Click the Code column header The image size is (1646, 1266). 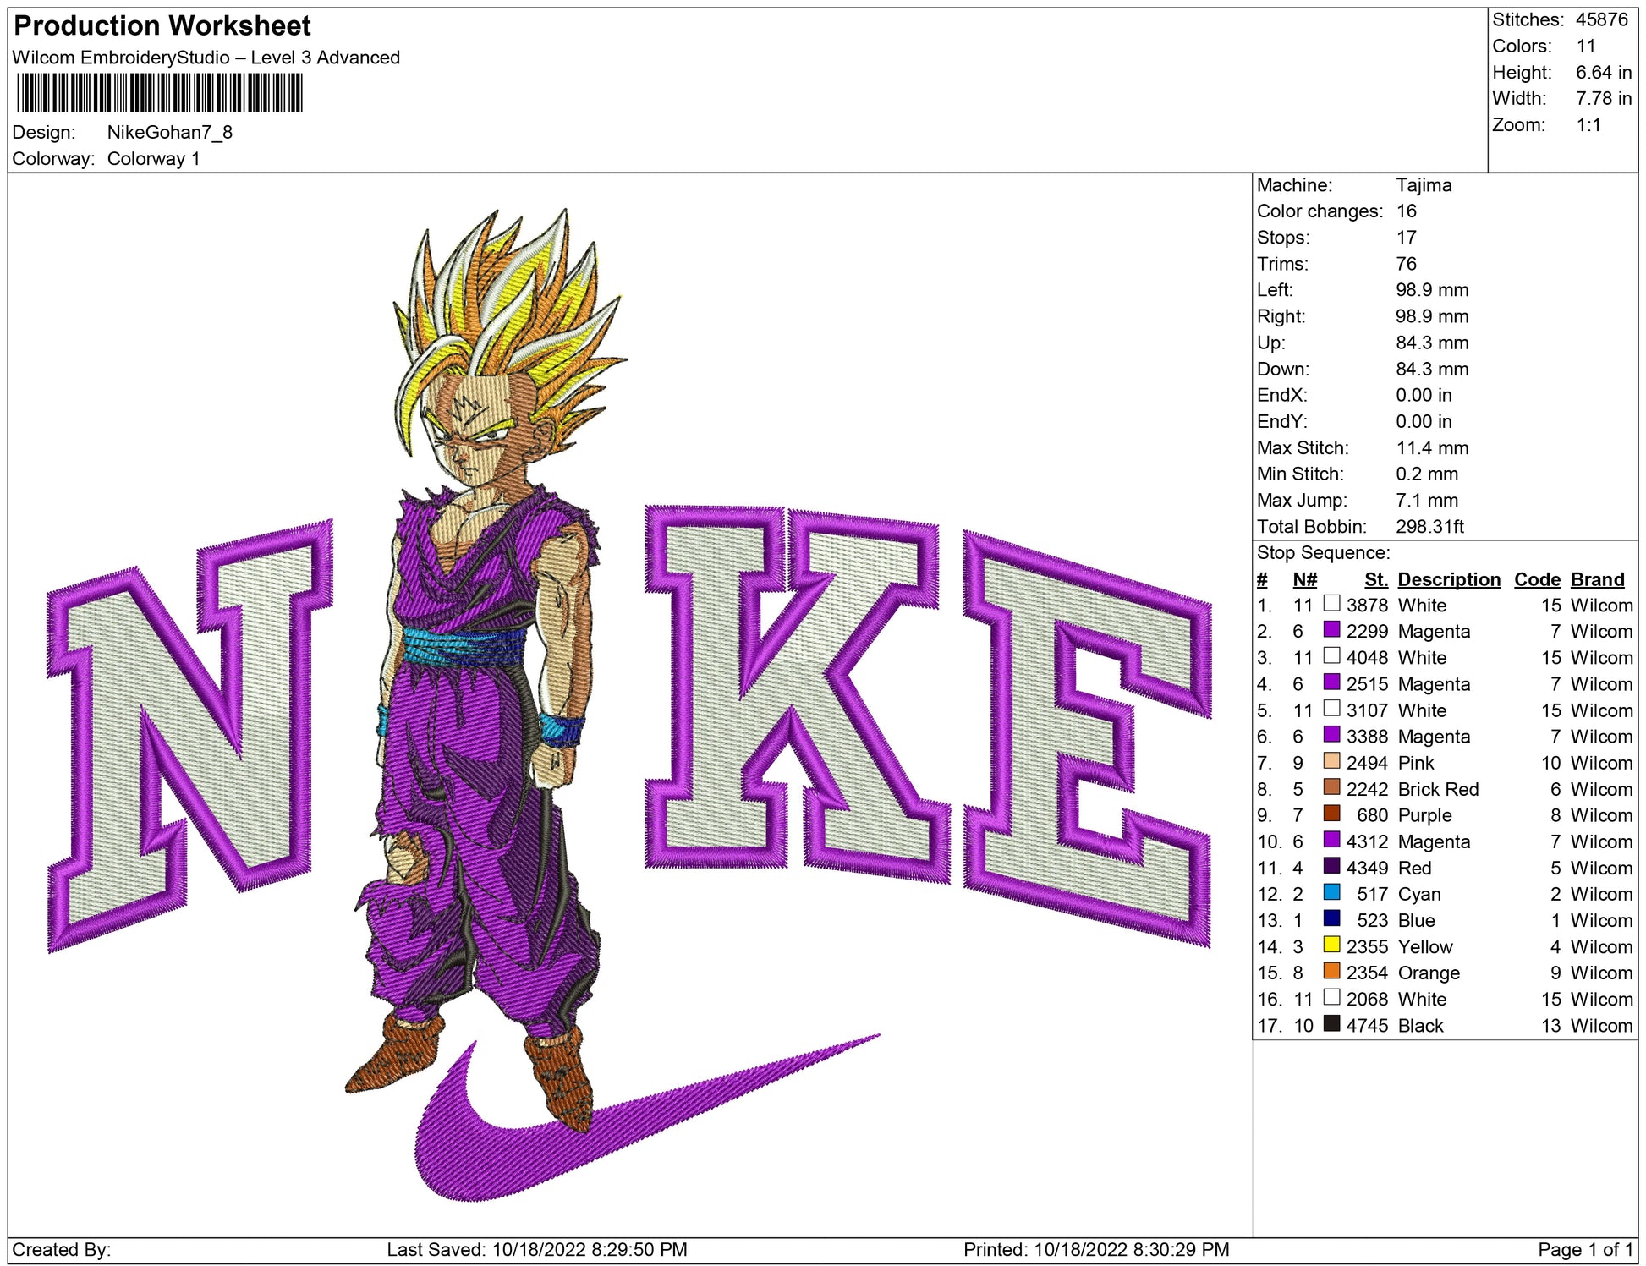tap(1536, 579)
